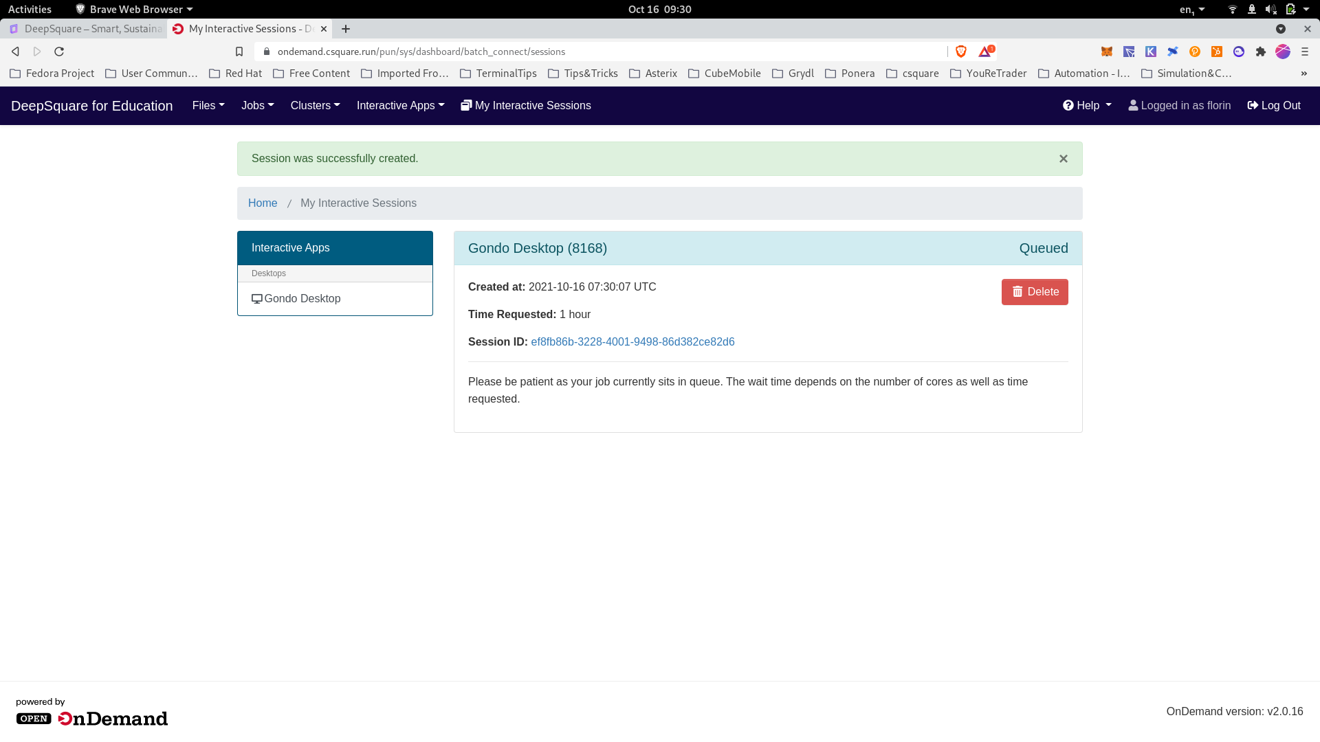Open the Extensions puzzle piece menu
This screenshot has width=1320, height=742.
coord(1261,52)
